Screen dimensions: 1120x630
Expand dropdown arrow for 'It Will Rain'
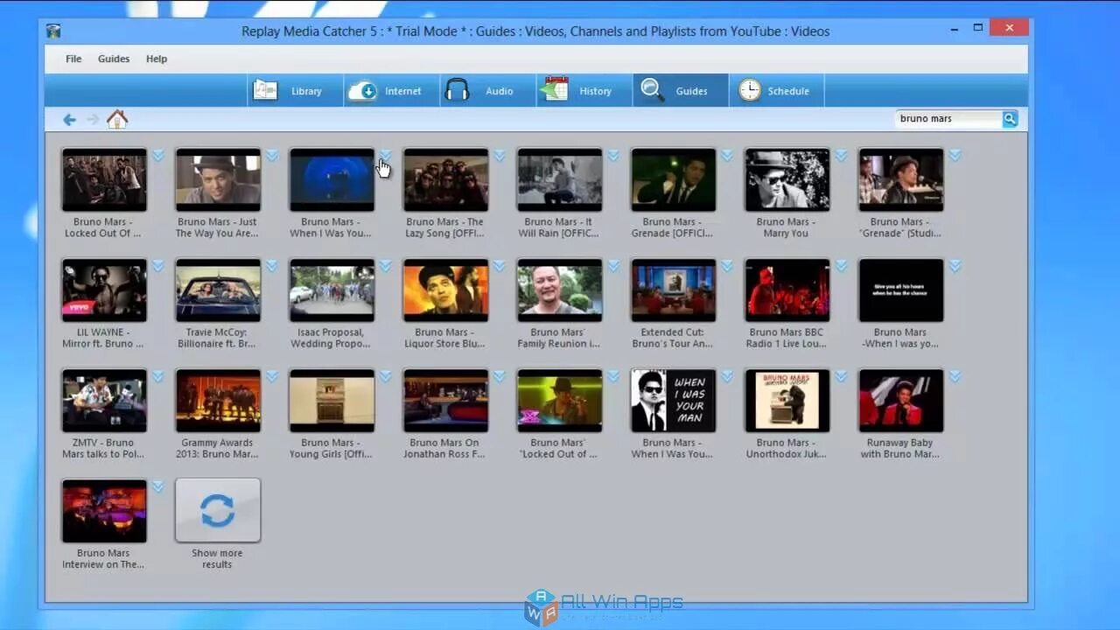[613, 155]
